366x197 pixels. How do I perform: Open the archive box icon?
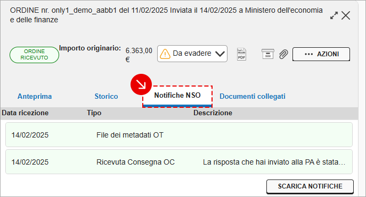tap(268, 54)
